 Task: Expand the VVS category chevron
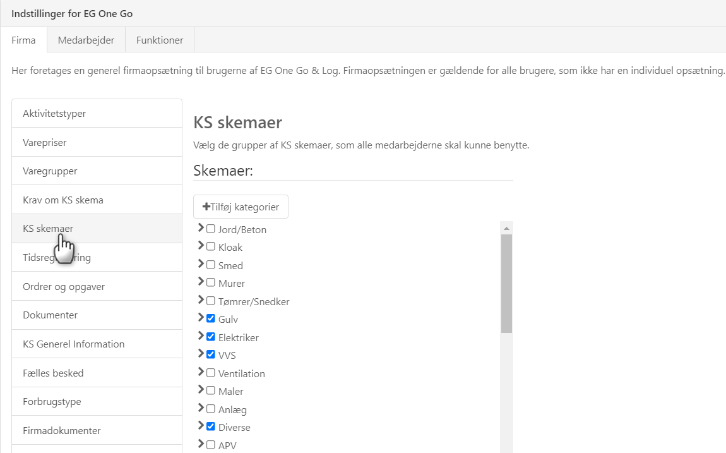pos(201,354)
